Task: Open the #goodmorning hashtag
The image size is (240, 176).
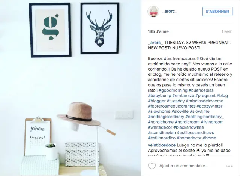Action: point(173,90)
